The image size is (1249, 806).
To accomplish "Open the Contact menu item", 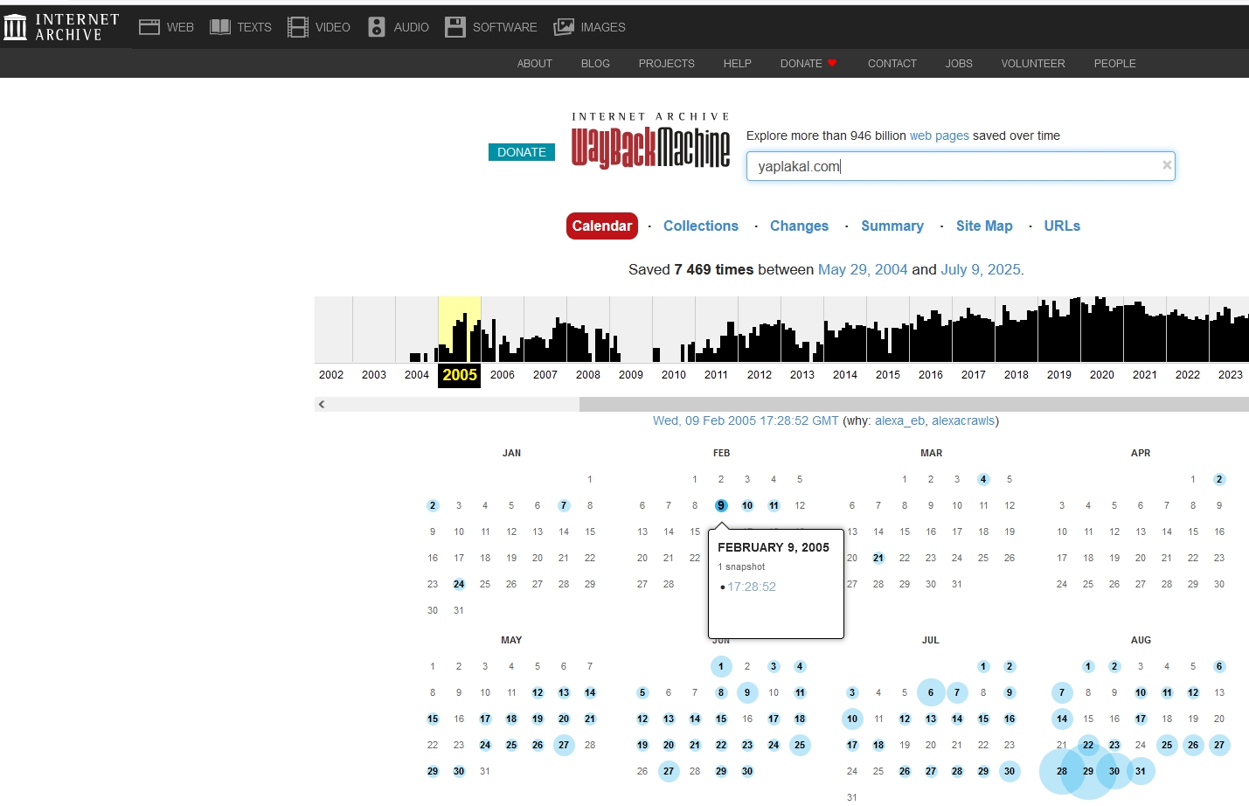I will pyautogui.click(x=892, y=64).
